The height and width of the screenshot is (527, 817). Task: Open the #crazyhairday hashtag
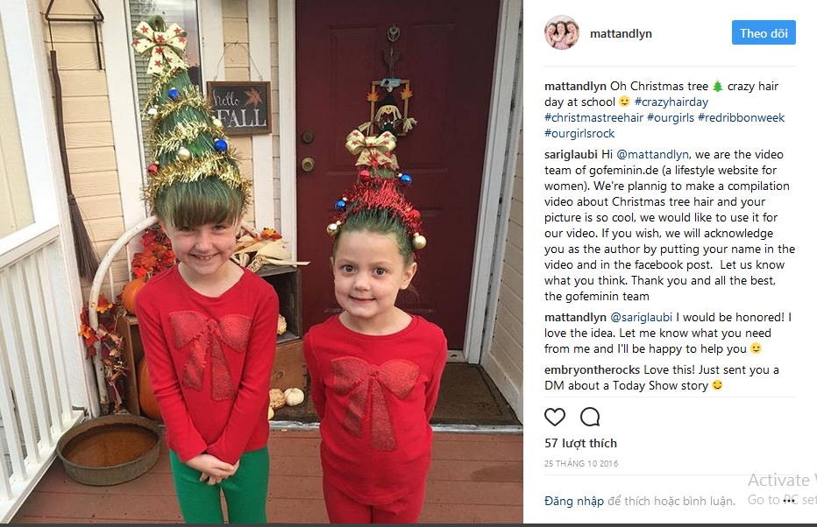pos(671,102)
